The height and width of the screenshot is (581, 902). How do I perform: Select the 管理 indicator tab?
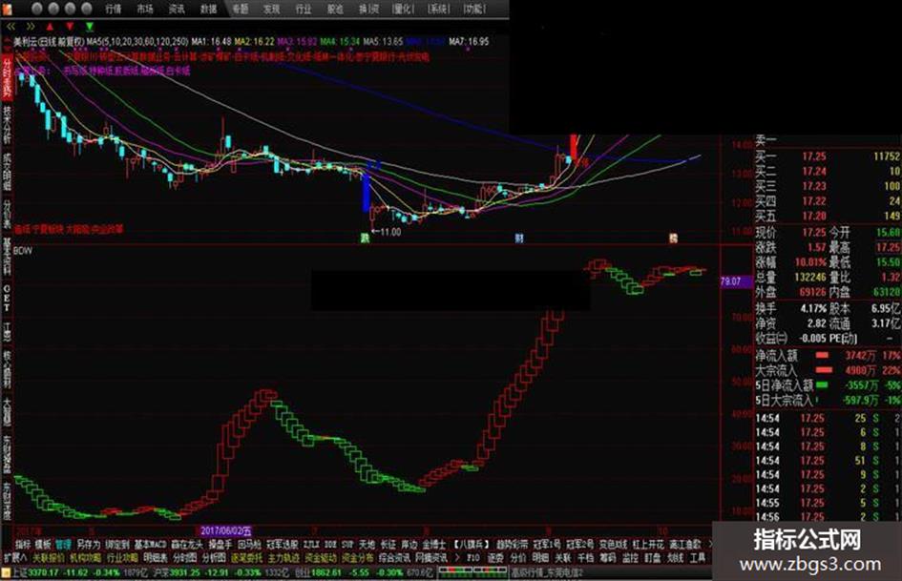pos(63,544)
